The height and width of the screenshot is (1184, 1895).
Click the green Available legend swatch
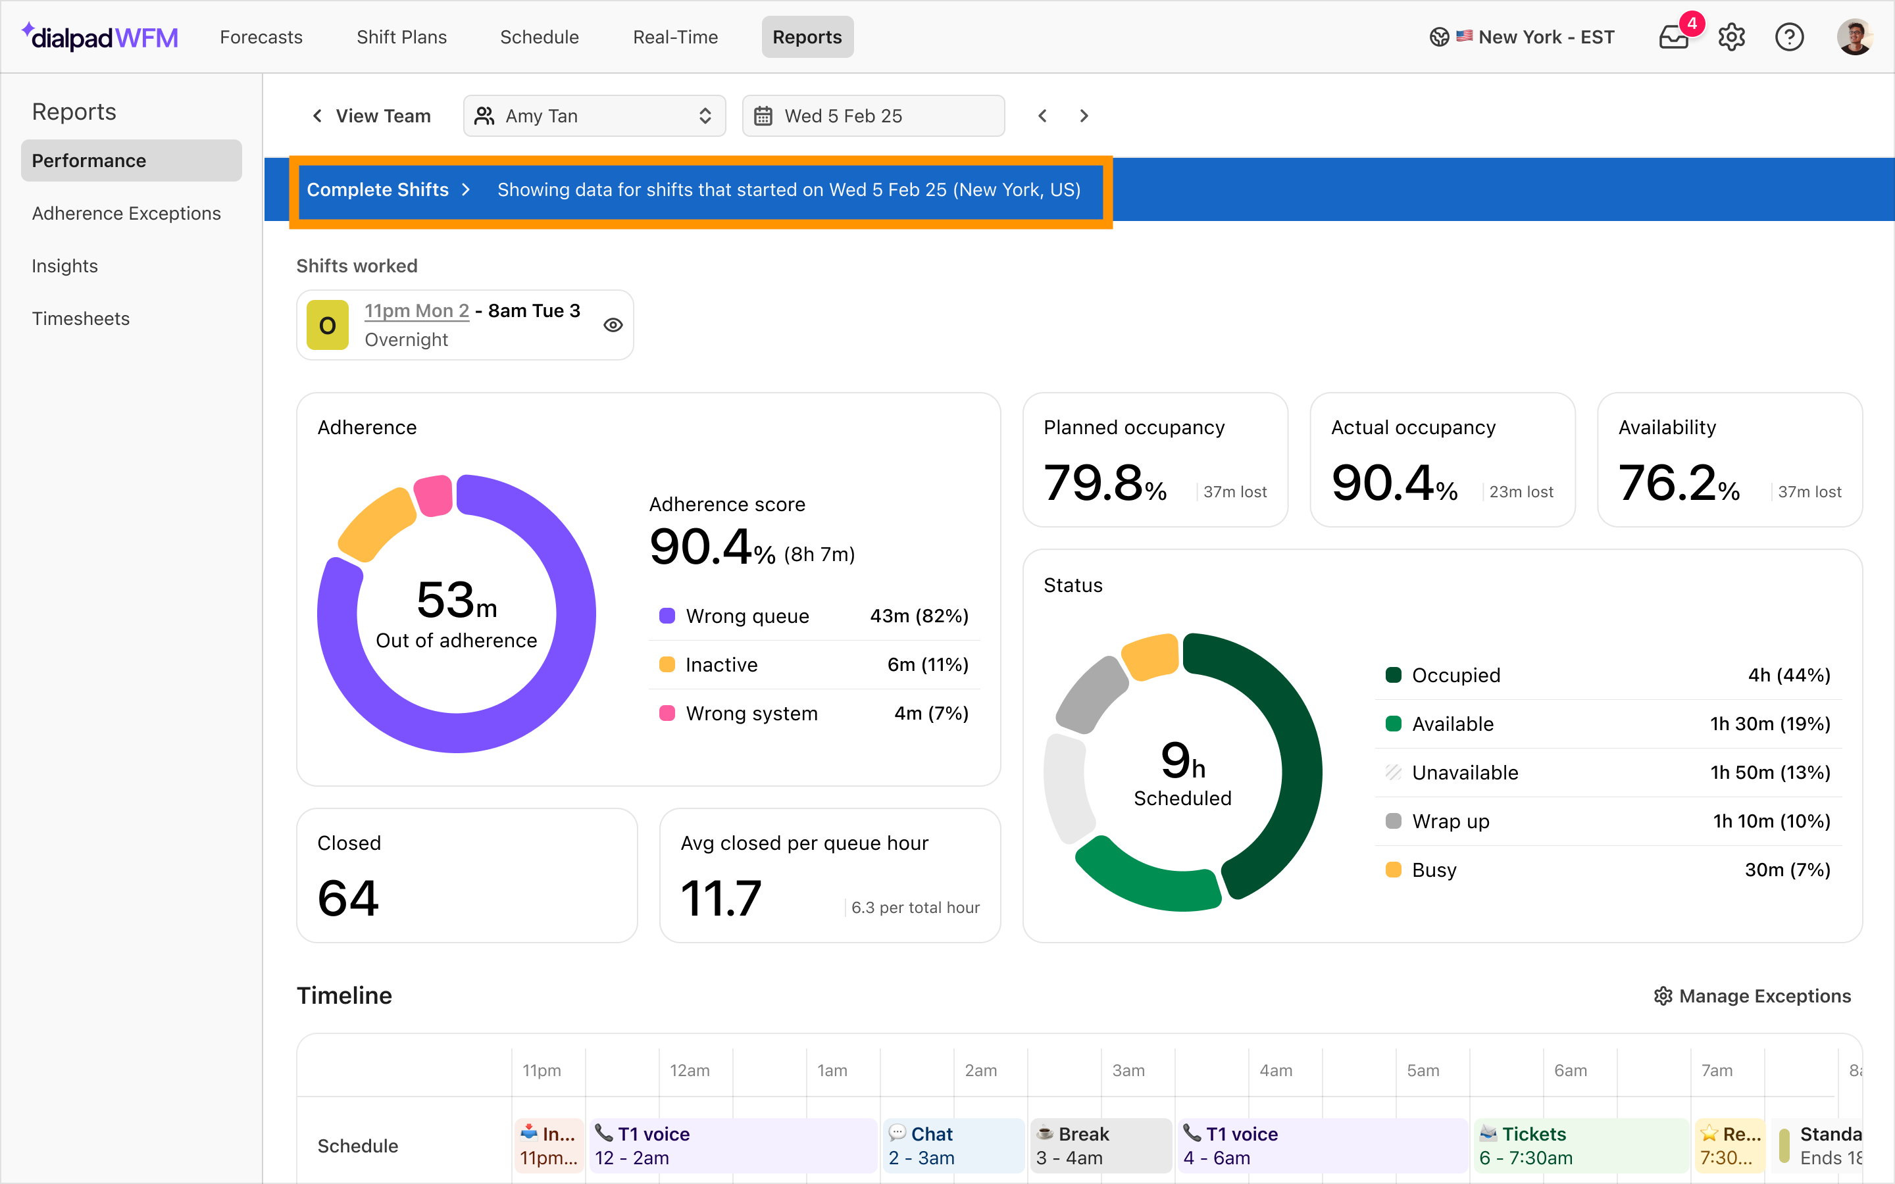coord(1393,724)
